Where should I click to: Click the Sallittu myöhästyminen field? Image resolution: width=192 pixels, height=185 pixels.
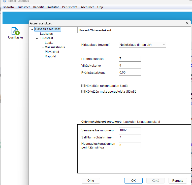pos(130,137)
